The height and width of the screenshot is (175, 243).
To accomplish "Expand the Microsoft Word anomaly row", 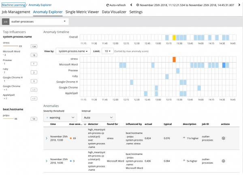I will pyautogui.click(x=46, y=160).
